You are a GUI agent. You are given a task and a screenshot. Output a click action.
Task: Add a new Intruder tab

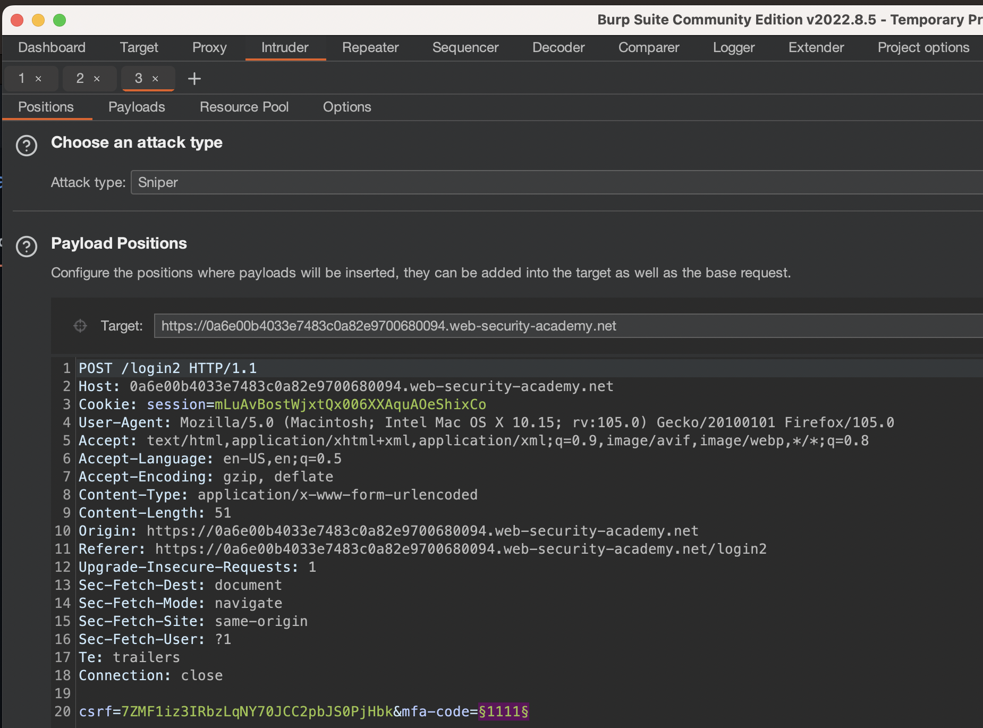194,79
